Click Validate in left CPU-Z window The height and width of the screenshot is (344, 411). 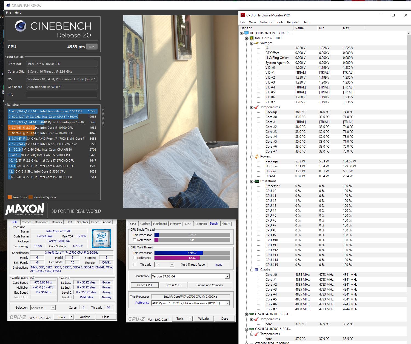[85, 317]
